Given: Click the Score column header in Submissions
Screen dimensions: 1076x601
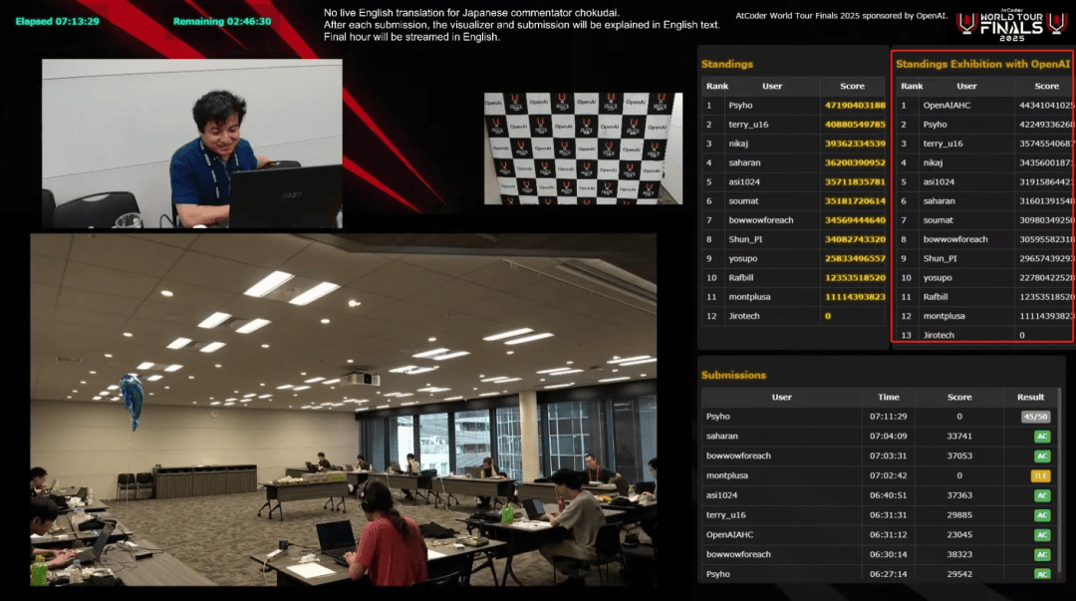Looking at the screenshot, I should [959, 397].
